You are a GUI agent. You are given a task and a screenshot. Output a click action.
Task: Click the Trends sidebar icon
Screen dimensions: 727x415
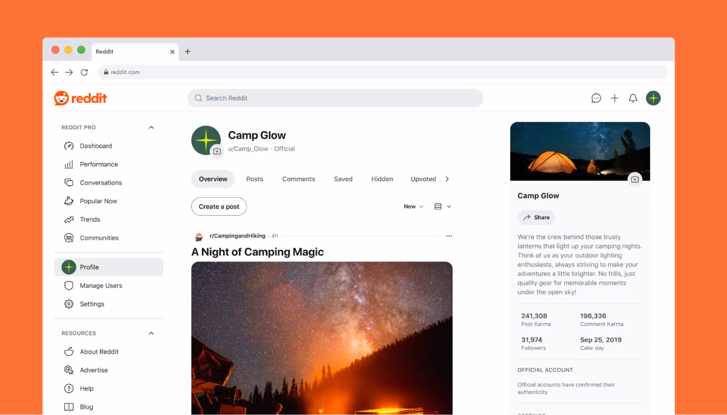[69, 219]
